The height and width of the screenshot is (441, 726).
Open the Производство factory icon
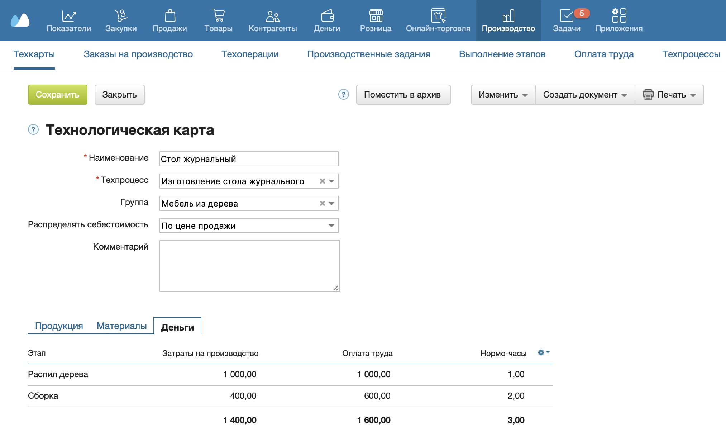point(508,15)
